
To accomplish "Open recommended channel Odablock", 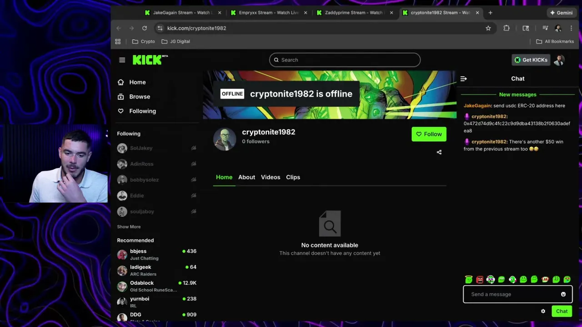I will [156, 286].
